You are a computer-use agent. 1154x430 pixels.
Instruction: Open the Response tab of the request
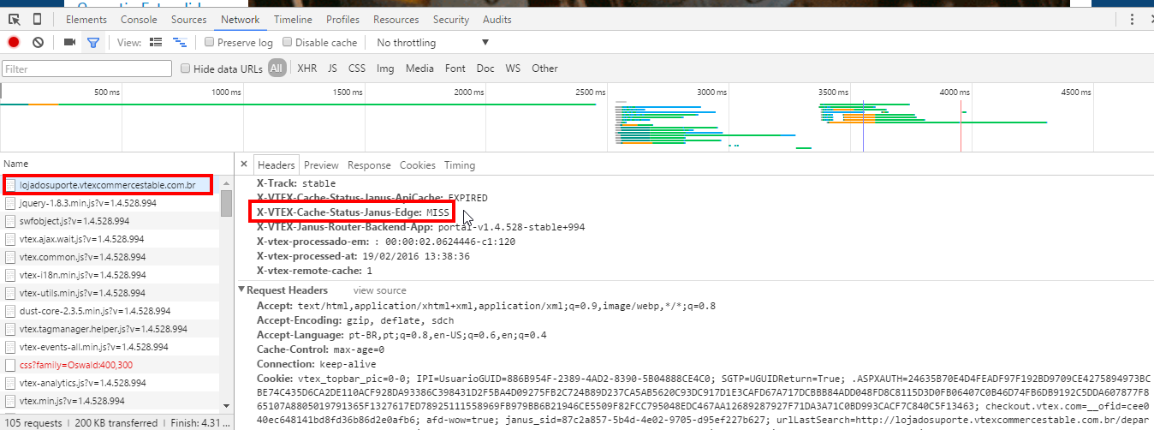coord(368,165)
